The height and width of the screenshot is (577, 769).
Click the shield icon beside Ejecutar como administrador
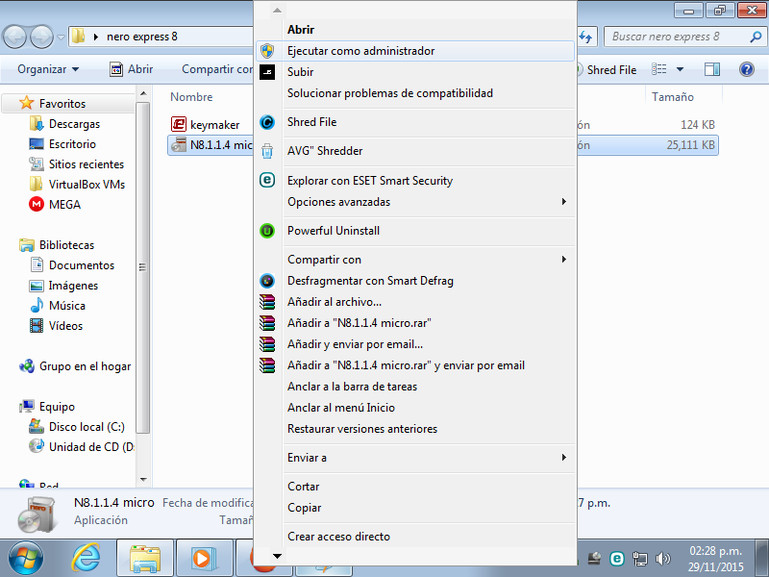coord(267,51)
